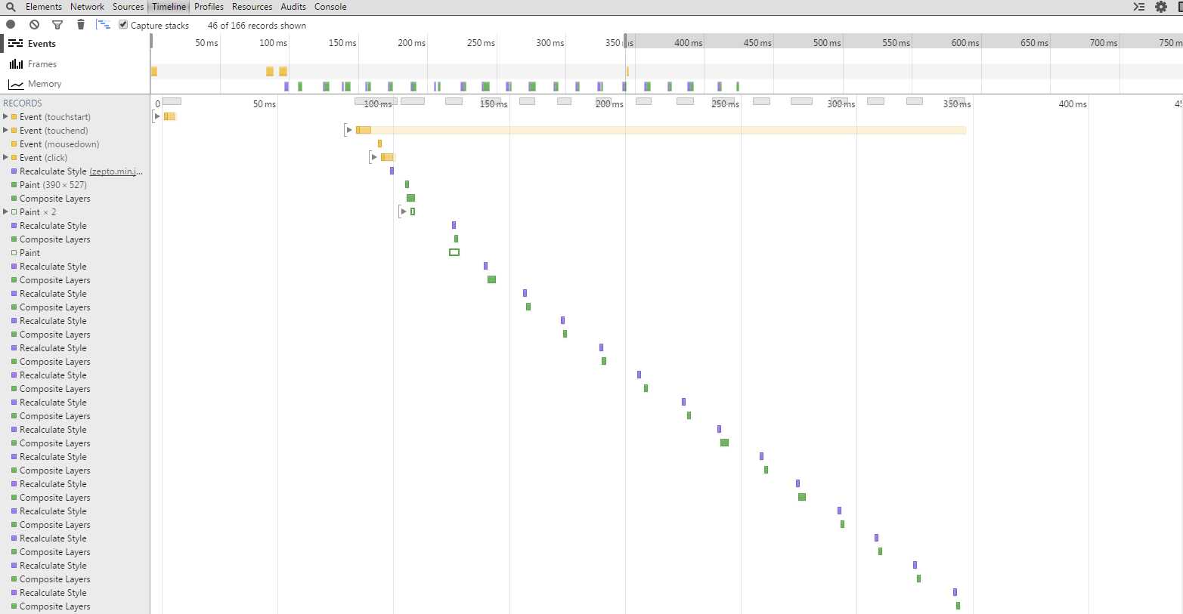This screenshot has width=1183, height=614.
Task: Click the 200 ms mark in overview ruler
Action: pos(411,43)
